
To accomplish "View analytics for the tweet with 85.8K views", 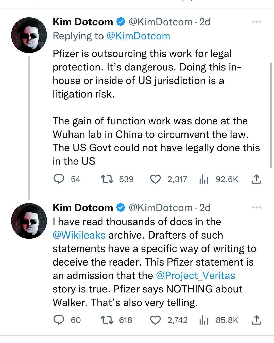I will pyautogui.click(x=204, y=320).
